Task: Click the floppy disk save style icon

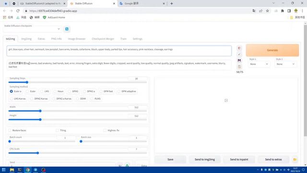Action: click(239, 61)
